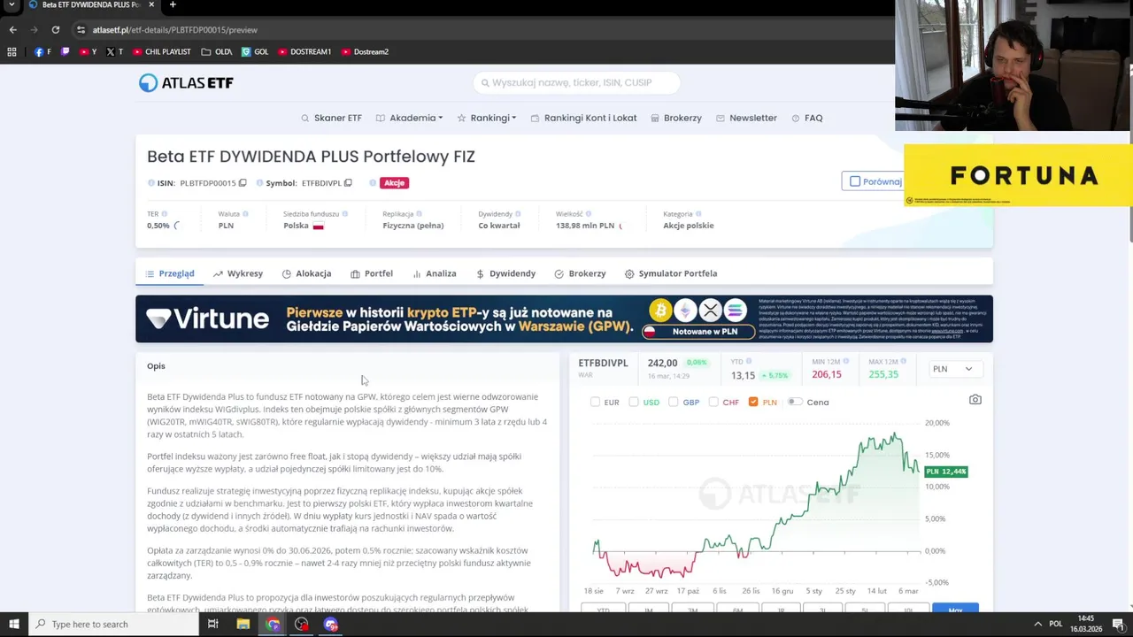Image resolution: width=1133 pixels, height=637 pixels.
Task: Click the browser address bar
Action: (x=482, y=29)
